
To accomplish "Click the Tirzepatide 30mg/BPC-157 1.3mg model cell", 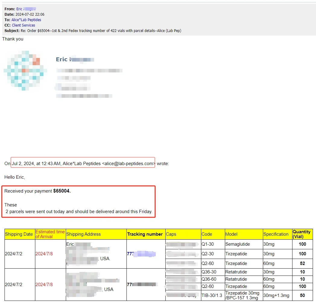I will pyautogui.click(x=242, y=295).
